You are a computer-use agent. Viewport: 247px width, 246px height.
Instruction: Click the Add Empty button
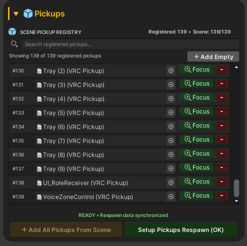pos(213,56)
